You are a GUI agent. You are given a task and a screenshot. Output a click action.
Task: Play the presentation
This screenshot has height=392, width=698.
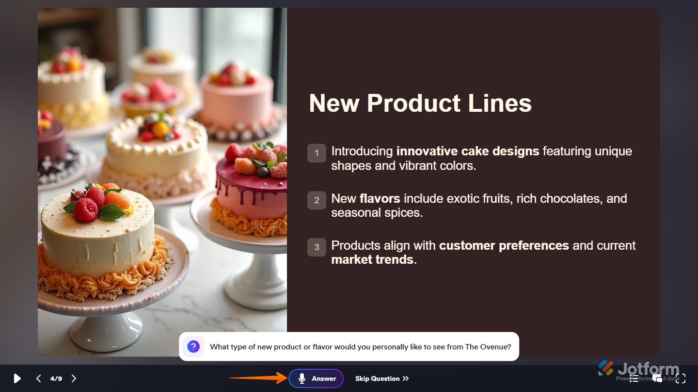(17, 378)
